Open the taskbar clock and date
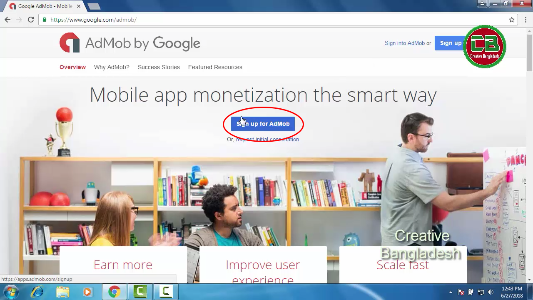Image resolution: width=533 pixels, height=300 pixels. coord(512,292)
